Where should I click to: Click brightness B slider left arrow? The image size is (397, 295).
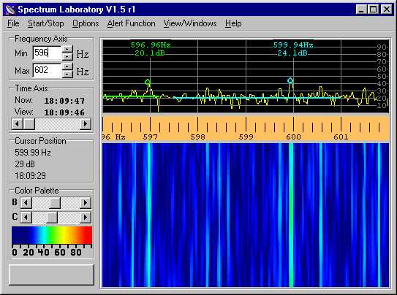[x=26, y=203]
